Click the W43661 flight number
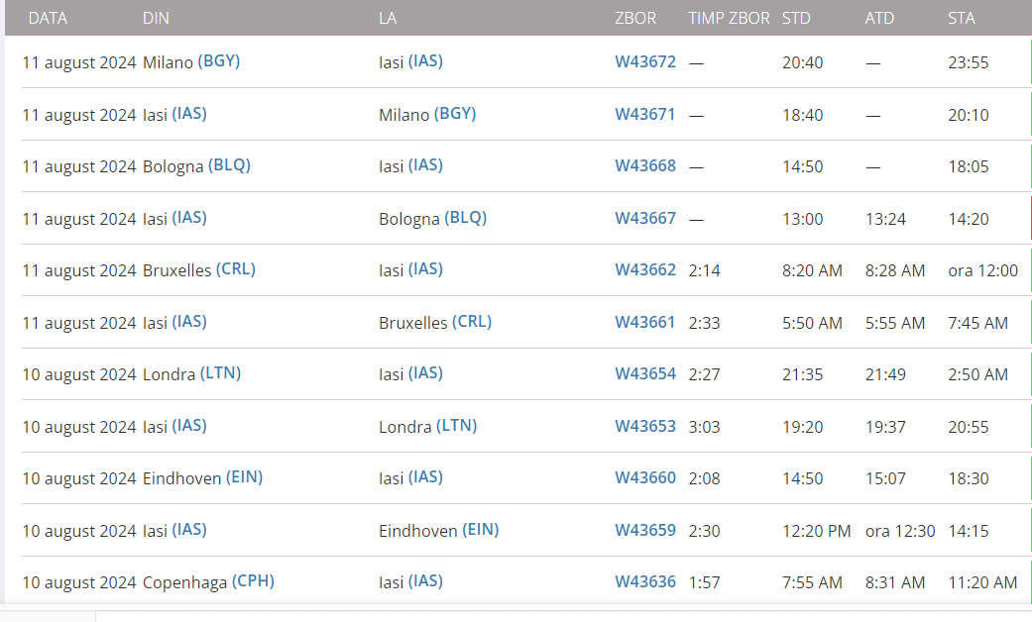Viewport: 1032px width, 622px height. tap(644, 322)
